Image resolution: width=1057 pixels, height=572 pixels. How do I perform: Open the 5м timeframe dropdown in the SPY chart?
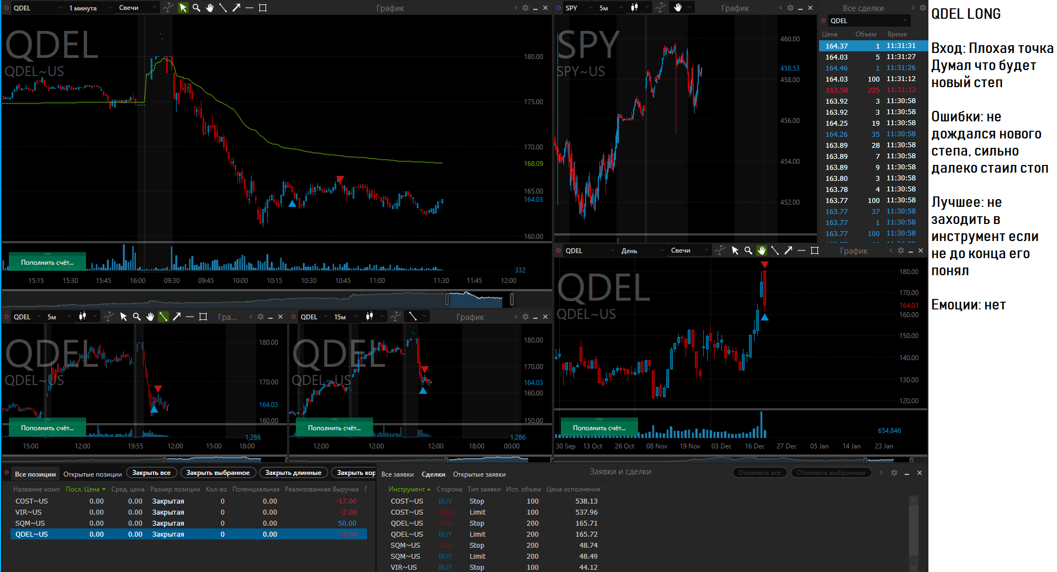(611, 8)
